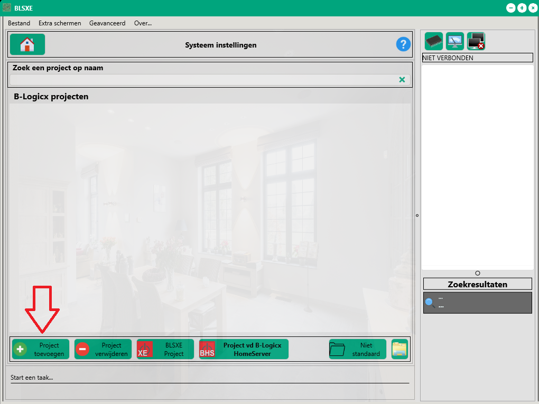Click the magnifier search result entry

(x=478, y=303)
